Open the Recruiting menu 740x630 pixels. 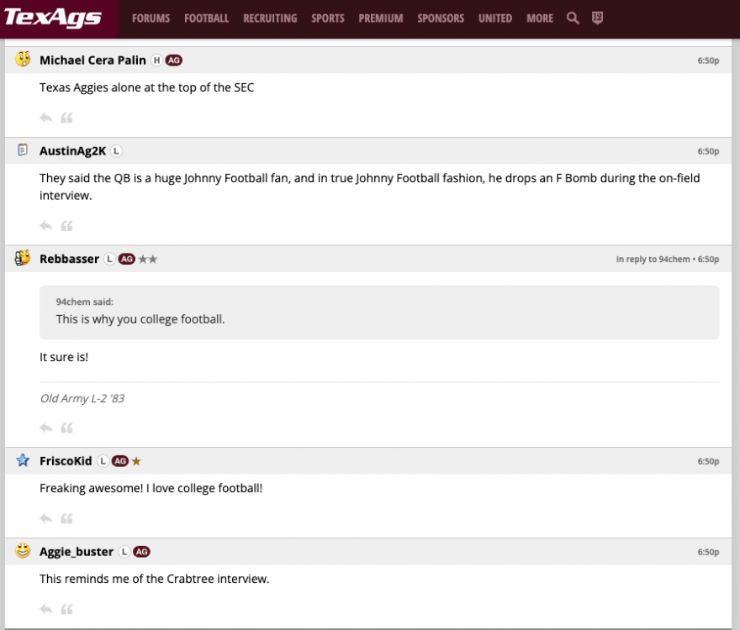270,18
